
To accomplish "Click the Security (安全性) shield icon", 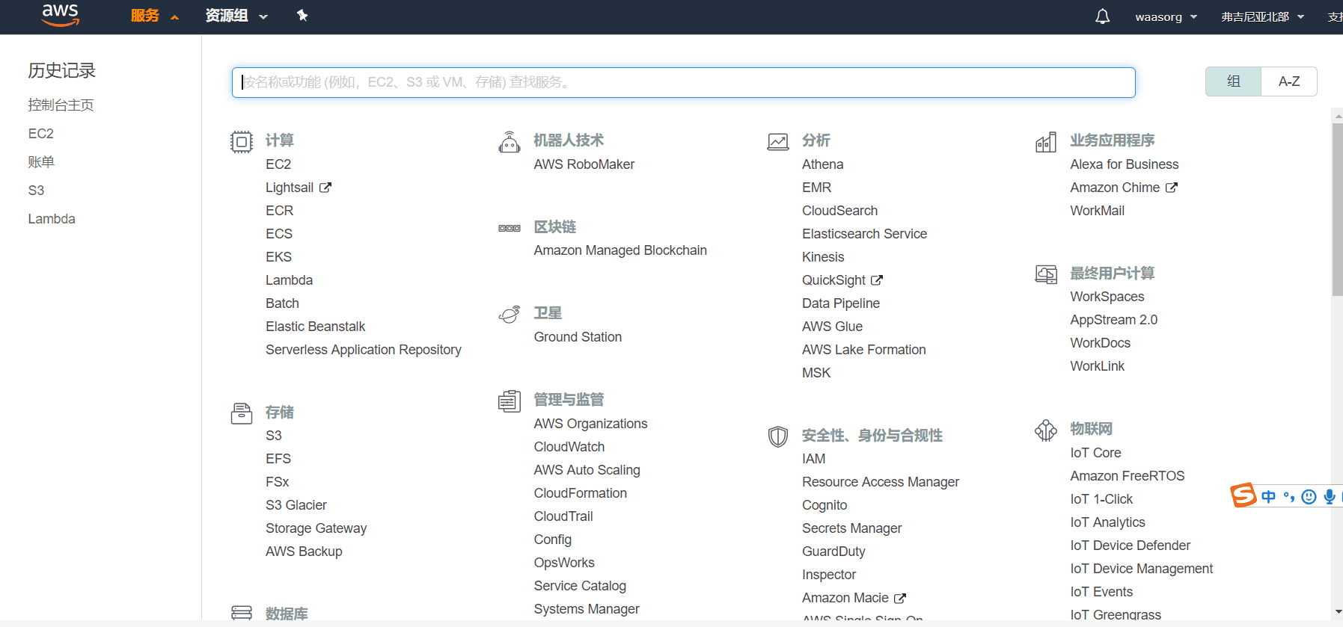I will pyautogui.click(x=778, y=436).
